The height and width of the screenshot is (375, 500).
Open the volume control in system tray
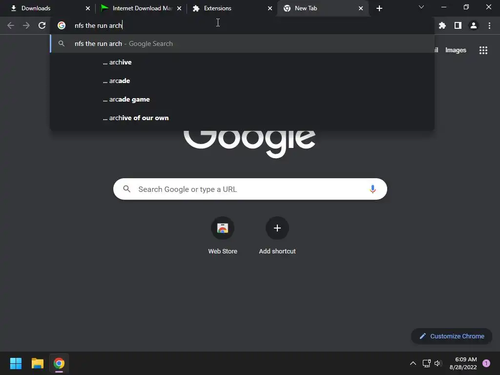(438, 363)
